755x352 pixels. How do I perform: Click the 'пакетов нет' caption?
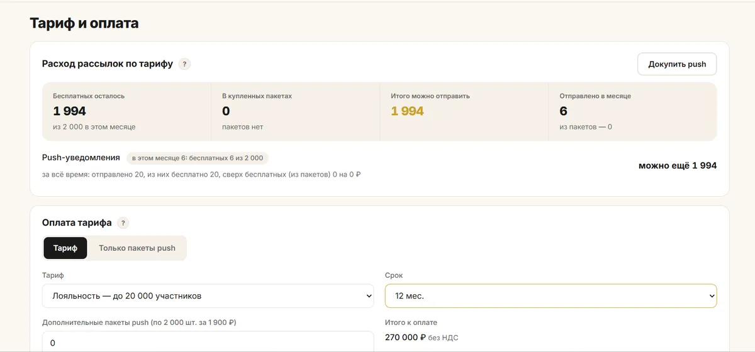(242, 127)
